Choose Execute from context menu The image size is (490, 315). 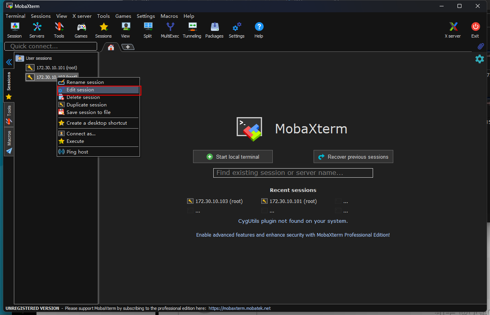(98, 141)
